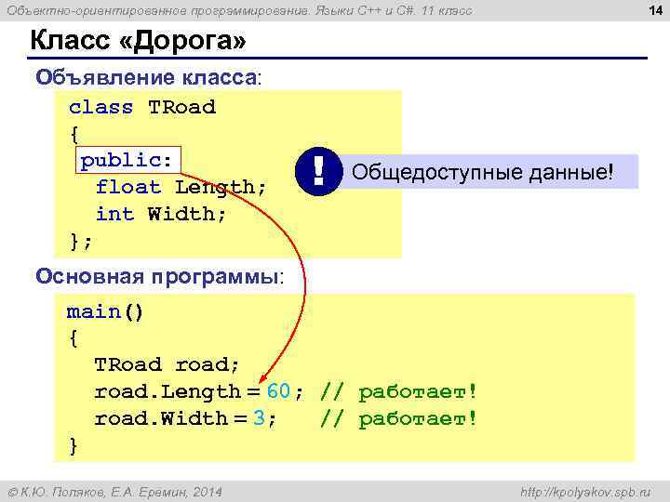Click the line "int Width;"
Image resolution: width=670 pixels, height=502 pixels.
tap(161, 214)
